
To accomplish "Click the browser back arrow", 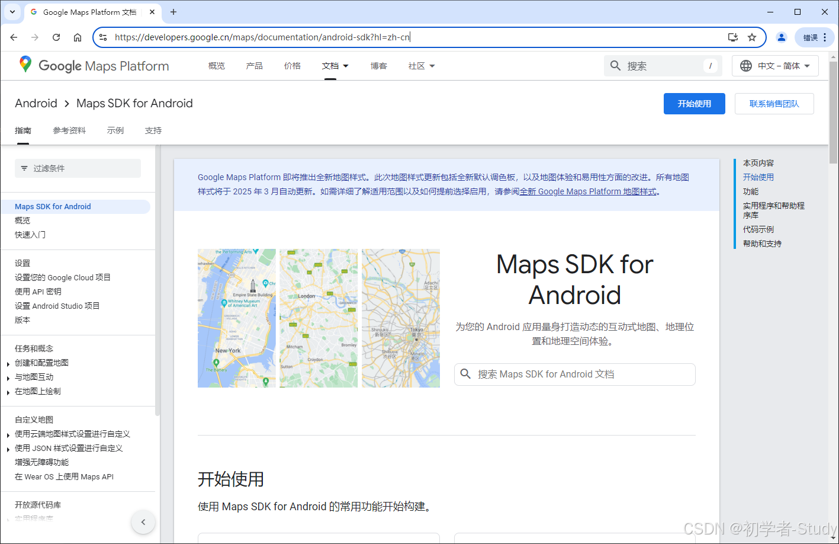I will (x=14, y=37).
